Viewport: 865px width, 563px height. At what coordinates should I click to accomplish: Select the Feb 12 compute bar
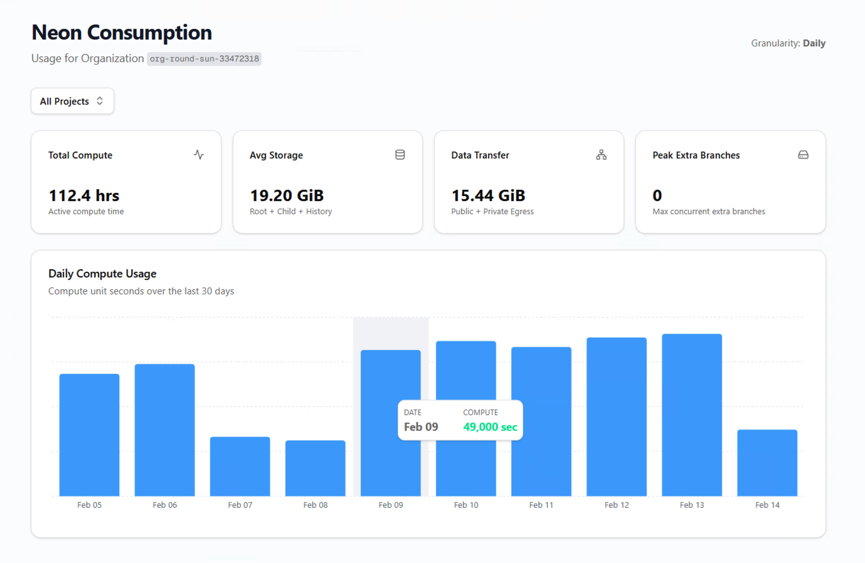click(x=617, y=416)
